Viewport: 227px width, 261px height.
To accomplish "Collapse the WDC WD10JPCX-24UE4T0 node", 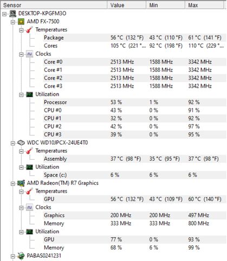I will pos(13,143).
